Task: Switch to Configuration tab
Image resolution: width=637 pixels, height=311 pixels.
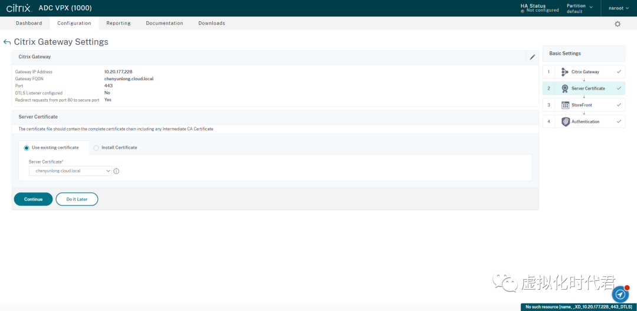Action: 74,23
